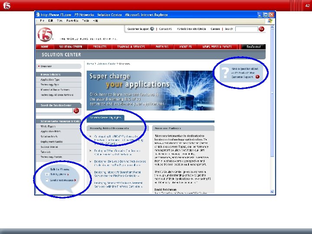The width and height of the screenshot is (312, 234).
Task: Click the Contact F5 link
Action: pyautogui.click(x=166, y=29)
